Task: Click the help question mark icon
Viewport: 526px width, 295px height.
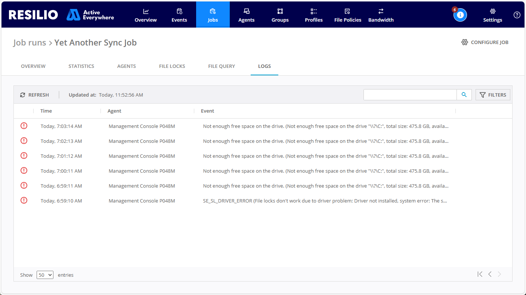Action: (517, 15)
